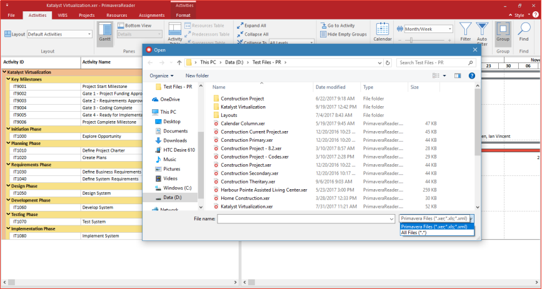The height and width of the screenshot is (289, 542).
Task: Open the Organize menu dropdown
Action: pyautogui.click(x=161, y=76)
